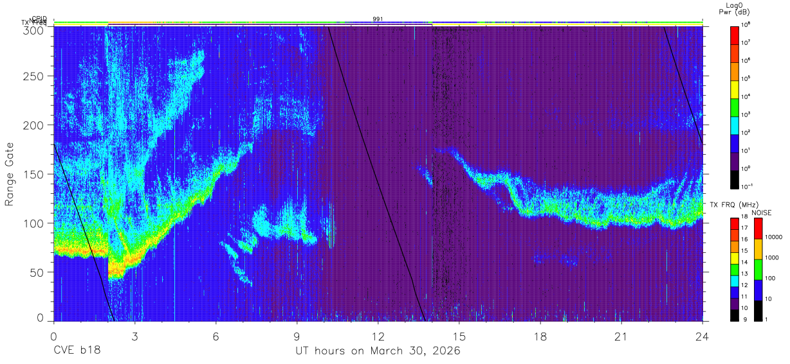Screen dimensions: 790x364
Task: Click the 'Range Gate' y-axis label
Action: [x=10, y=174]
